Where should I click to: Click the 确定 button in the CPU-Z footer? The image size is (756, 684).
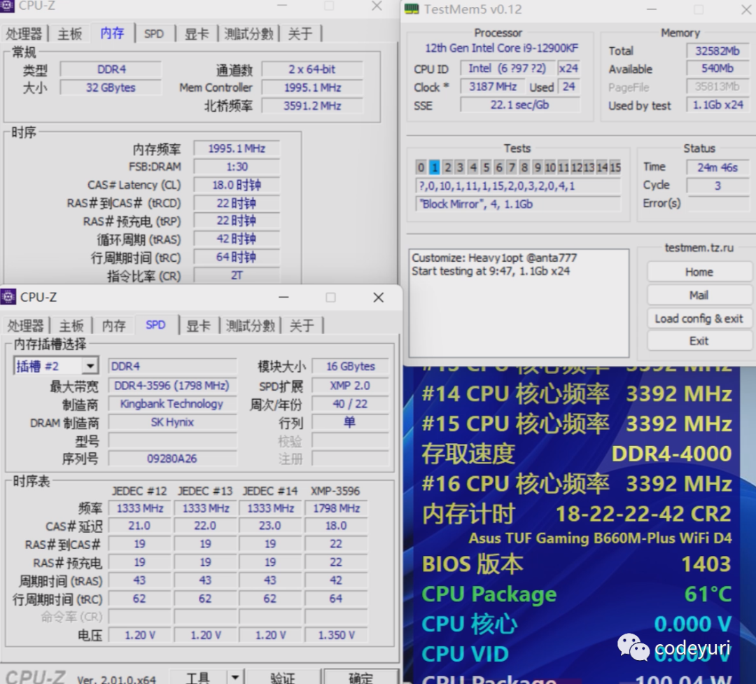[360, 677]
